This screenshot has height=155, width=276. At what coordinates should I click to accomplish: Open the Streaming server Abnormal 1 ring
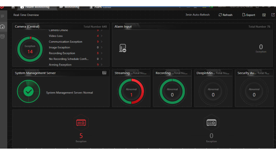pos(131,91)
